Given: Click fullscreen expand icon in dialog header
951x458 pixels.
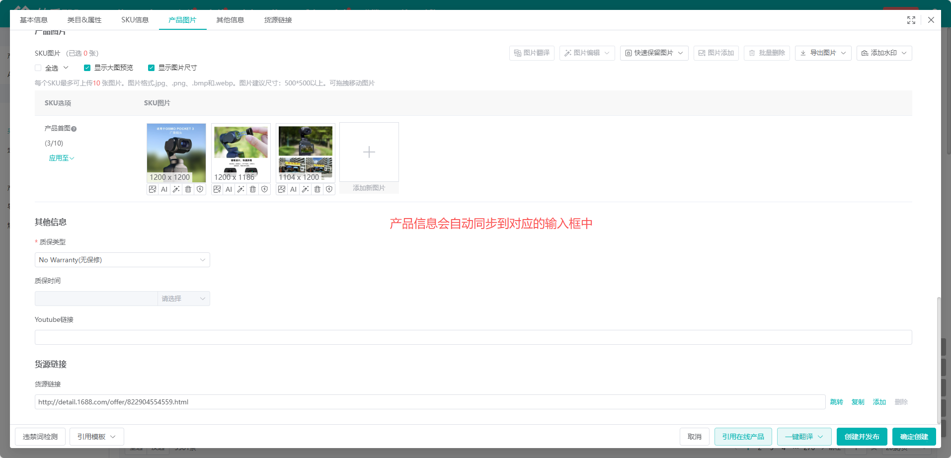Looking at the screenshot, I should 911,20.
